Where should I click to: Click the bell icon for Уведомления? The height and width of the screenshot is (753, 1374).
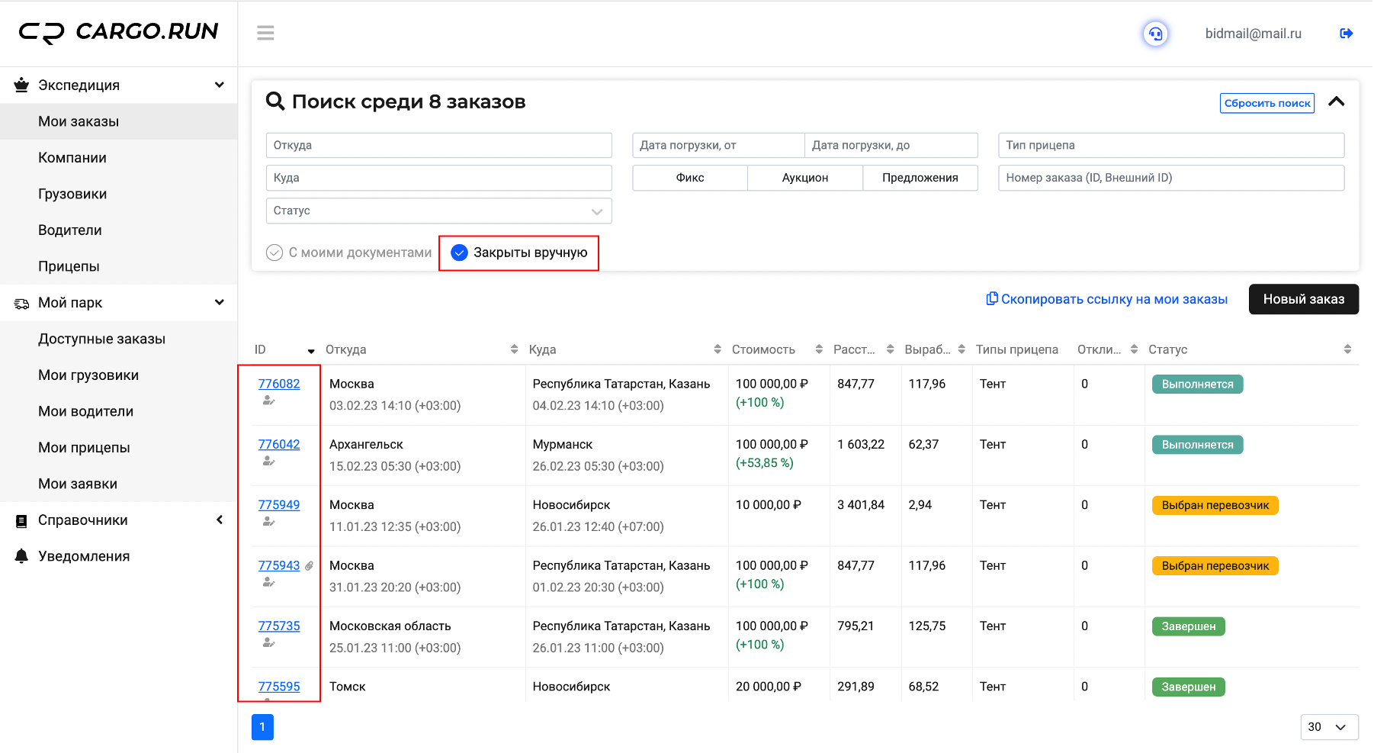pos(21,556)
